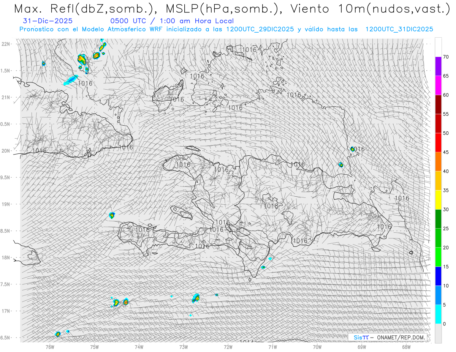Image resolution: width=456 pixels, height=352 pixels.
Task: Click the latitude label '18N'
Action: tap(6, 258)
